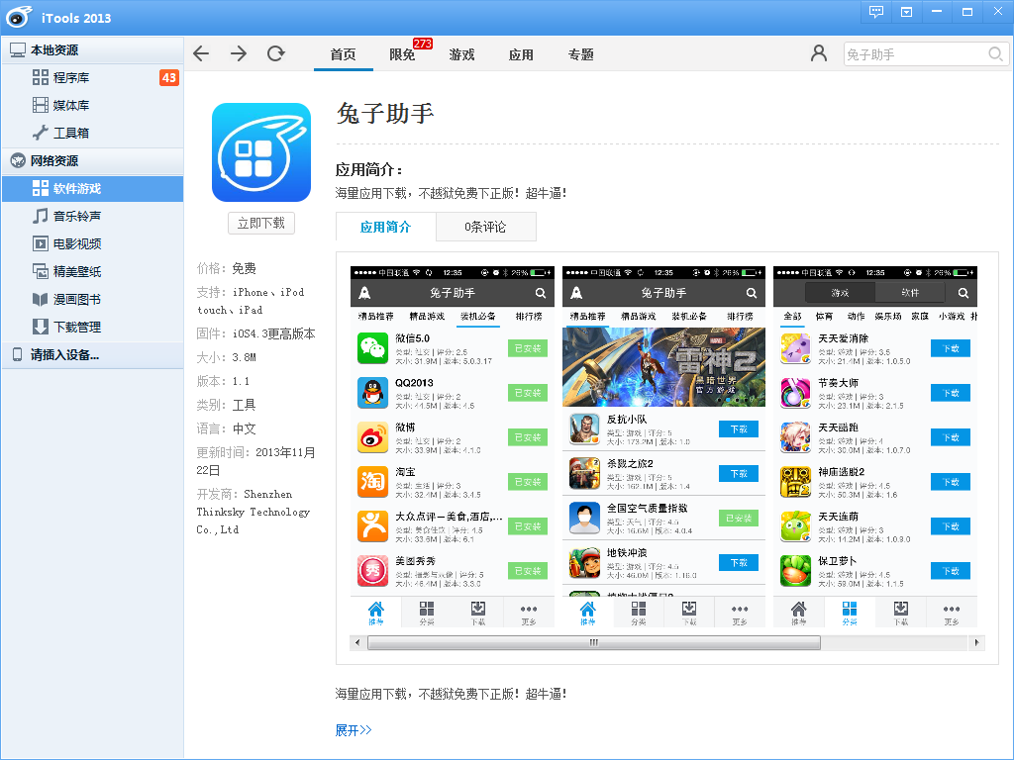Collapse the 网络资源 section
Viewport: 1014px width, 760px height.
click(54, 161)
